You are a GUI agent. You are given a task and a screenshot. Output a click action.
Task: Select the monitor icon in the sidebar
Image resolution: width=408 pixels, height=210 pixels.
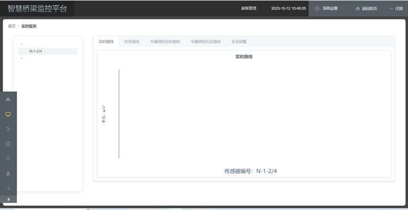point(8,114)
